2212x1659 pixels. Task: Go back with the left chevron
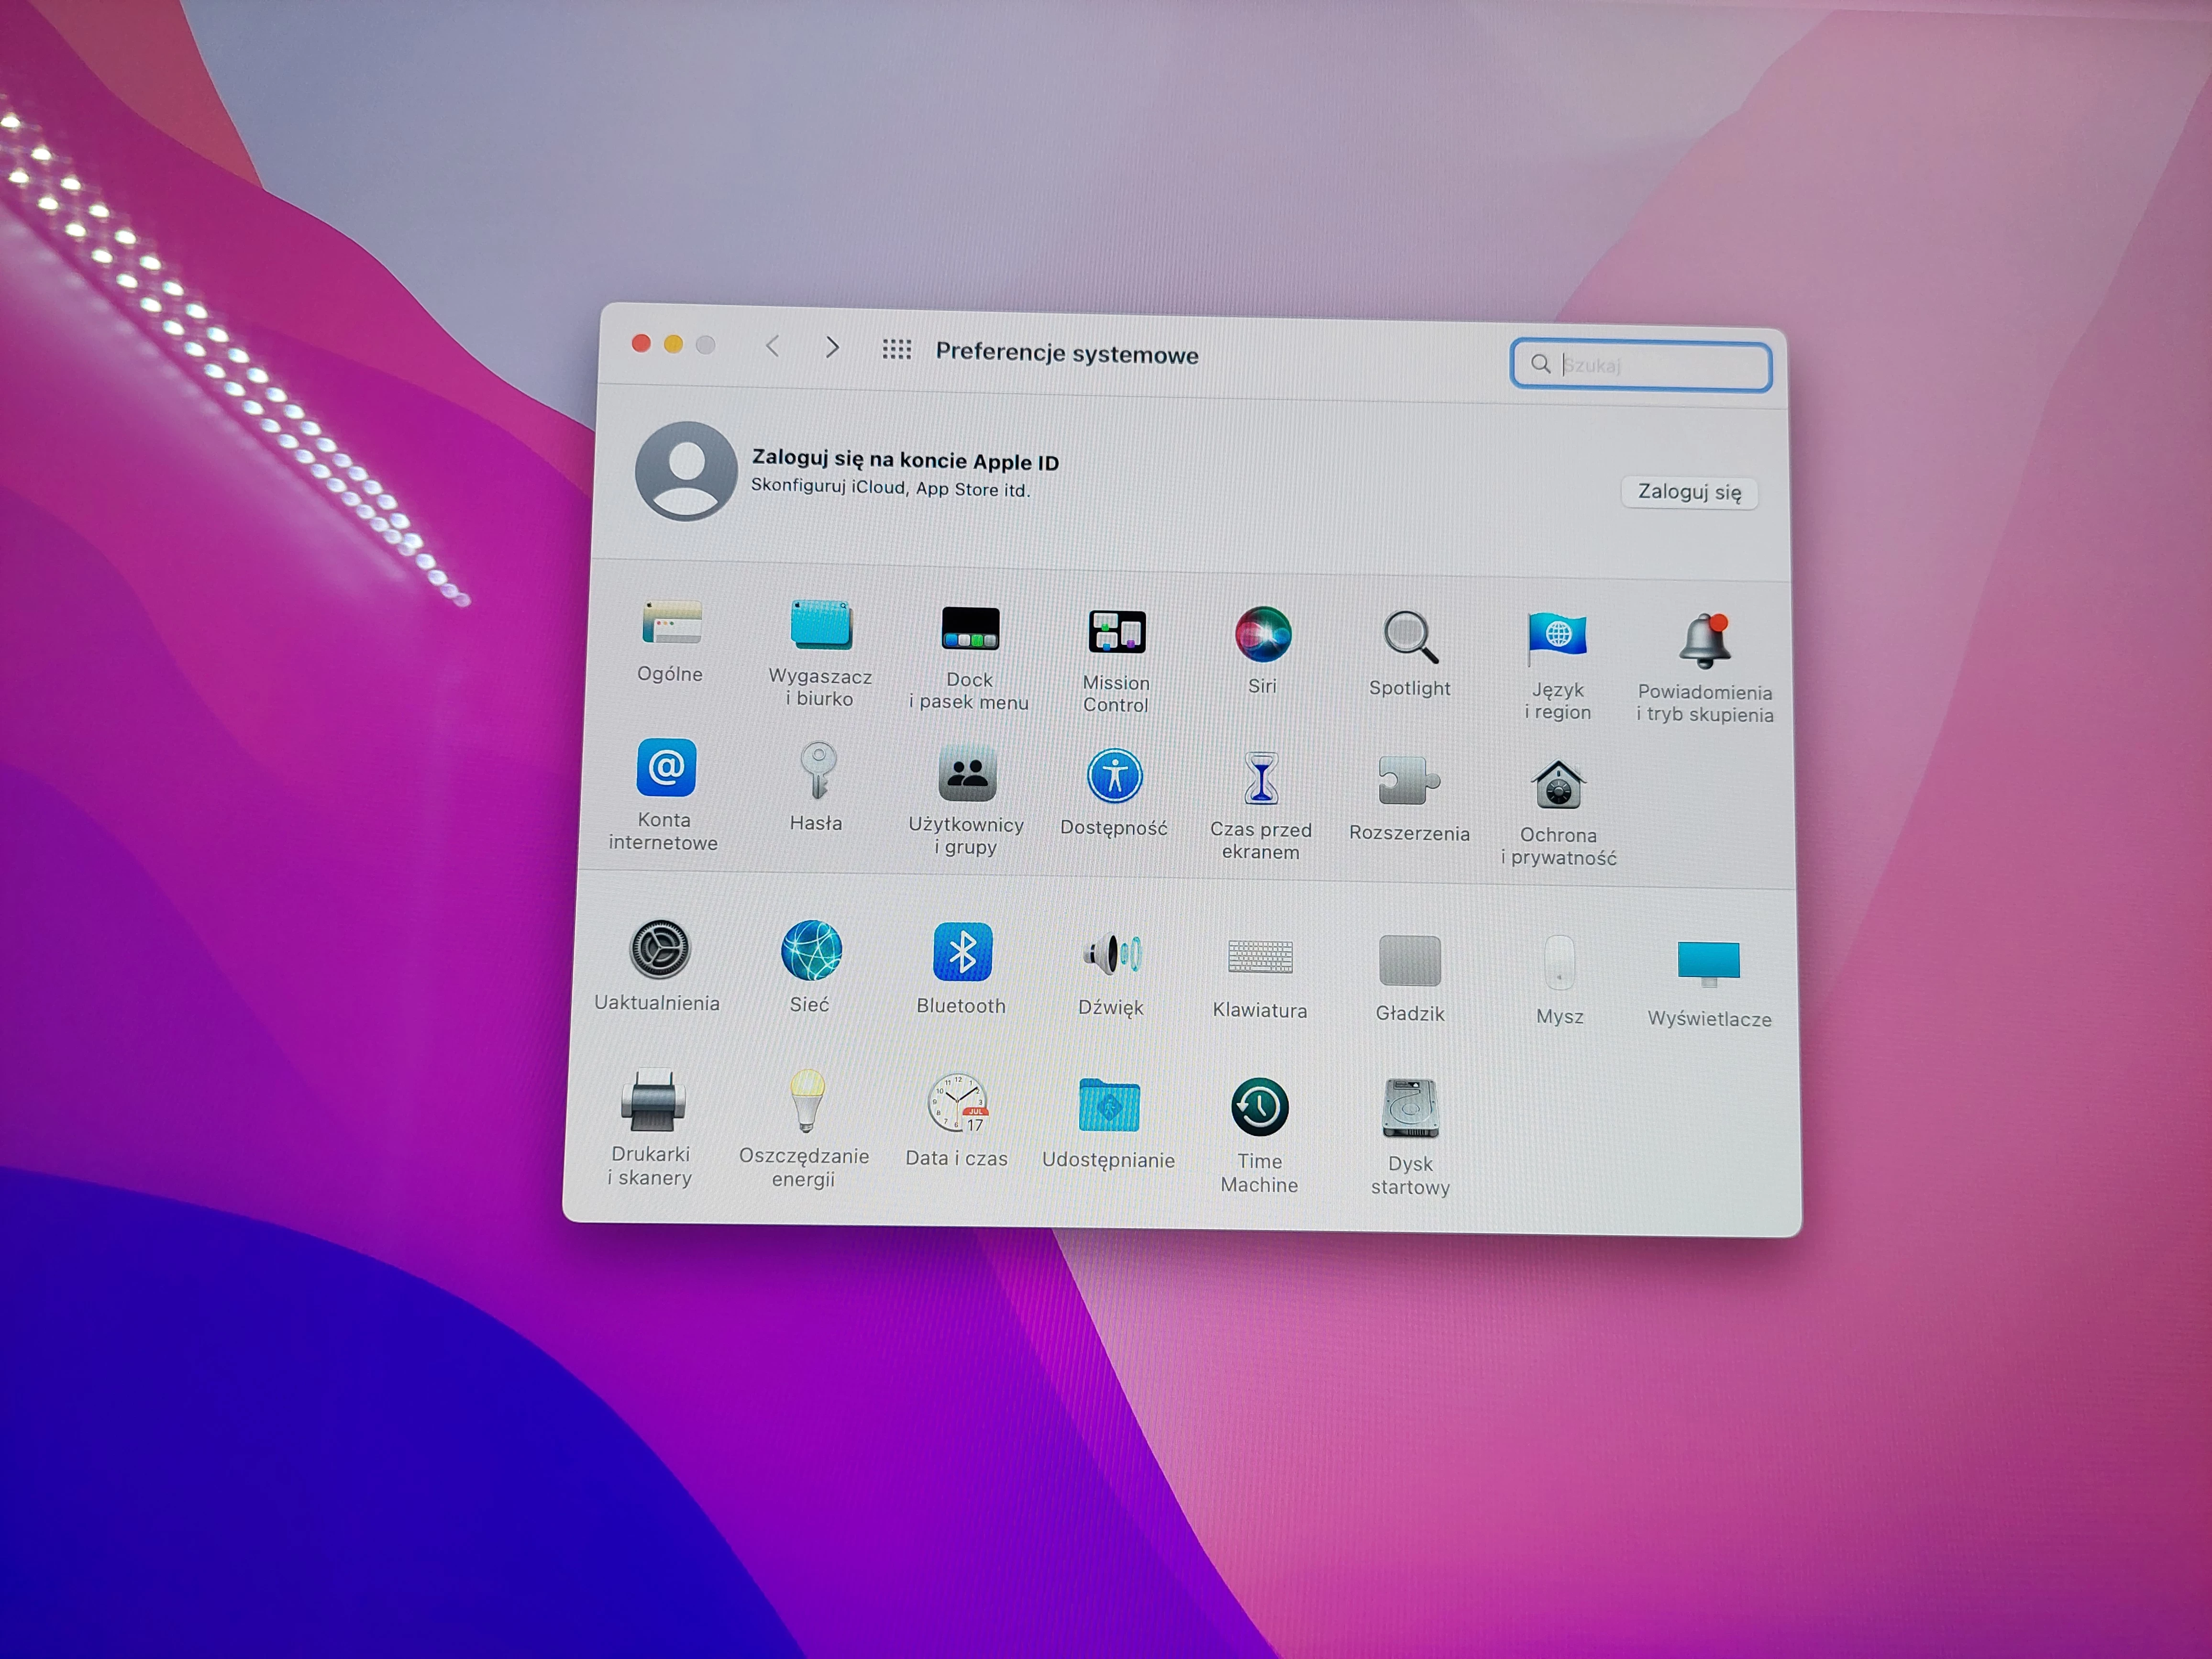click(772, 346)
